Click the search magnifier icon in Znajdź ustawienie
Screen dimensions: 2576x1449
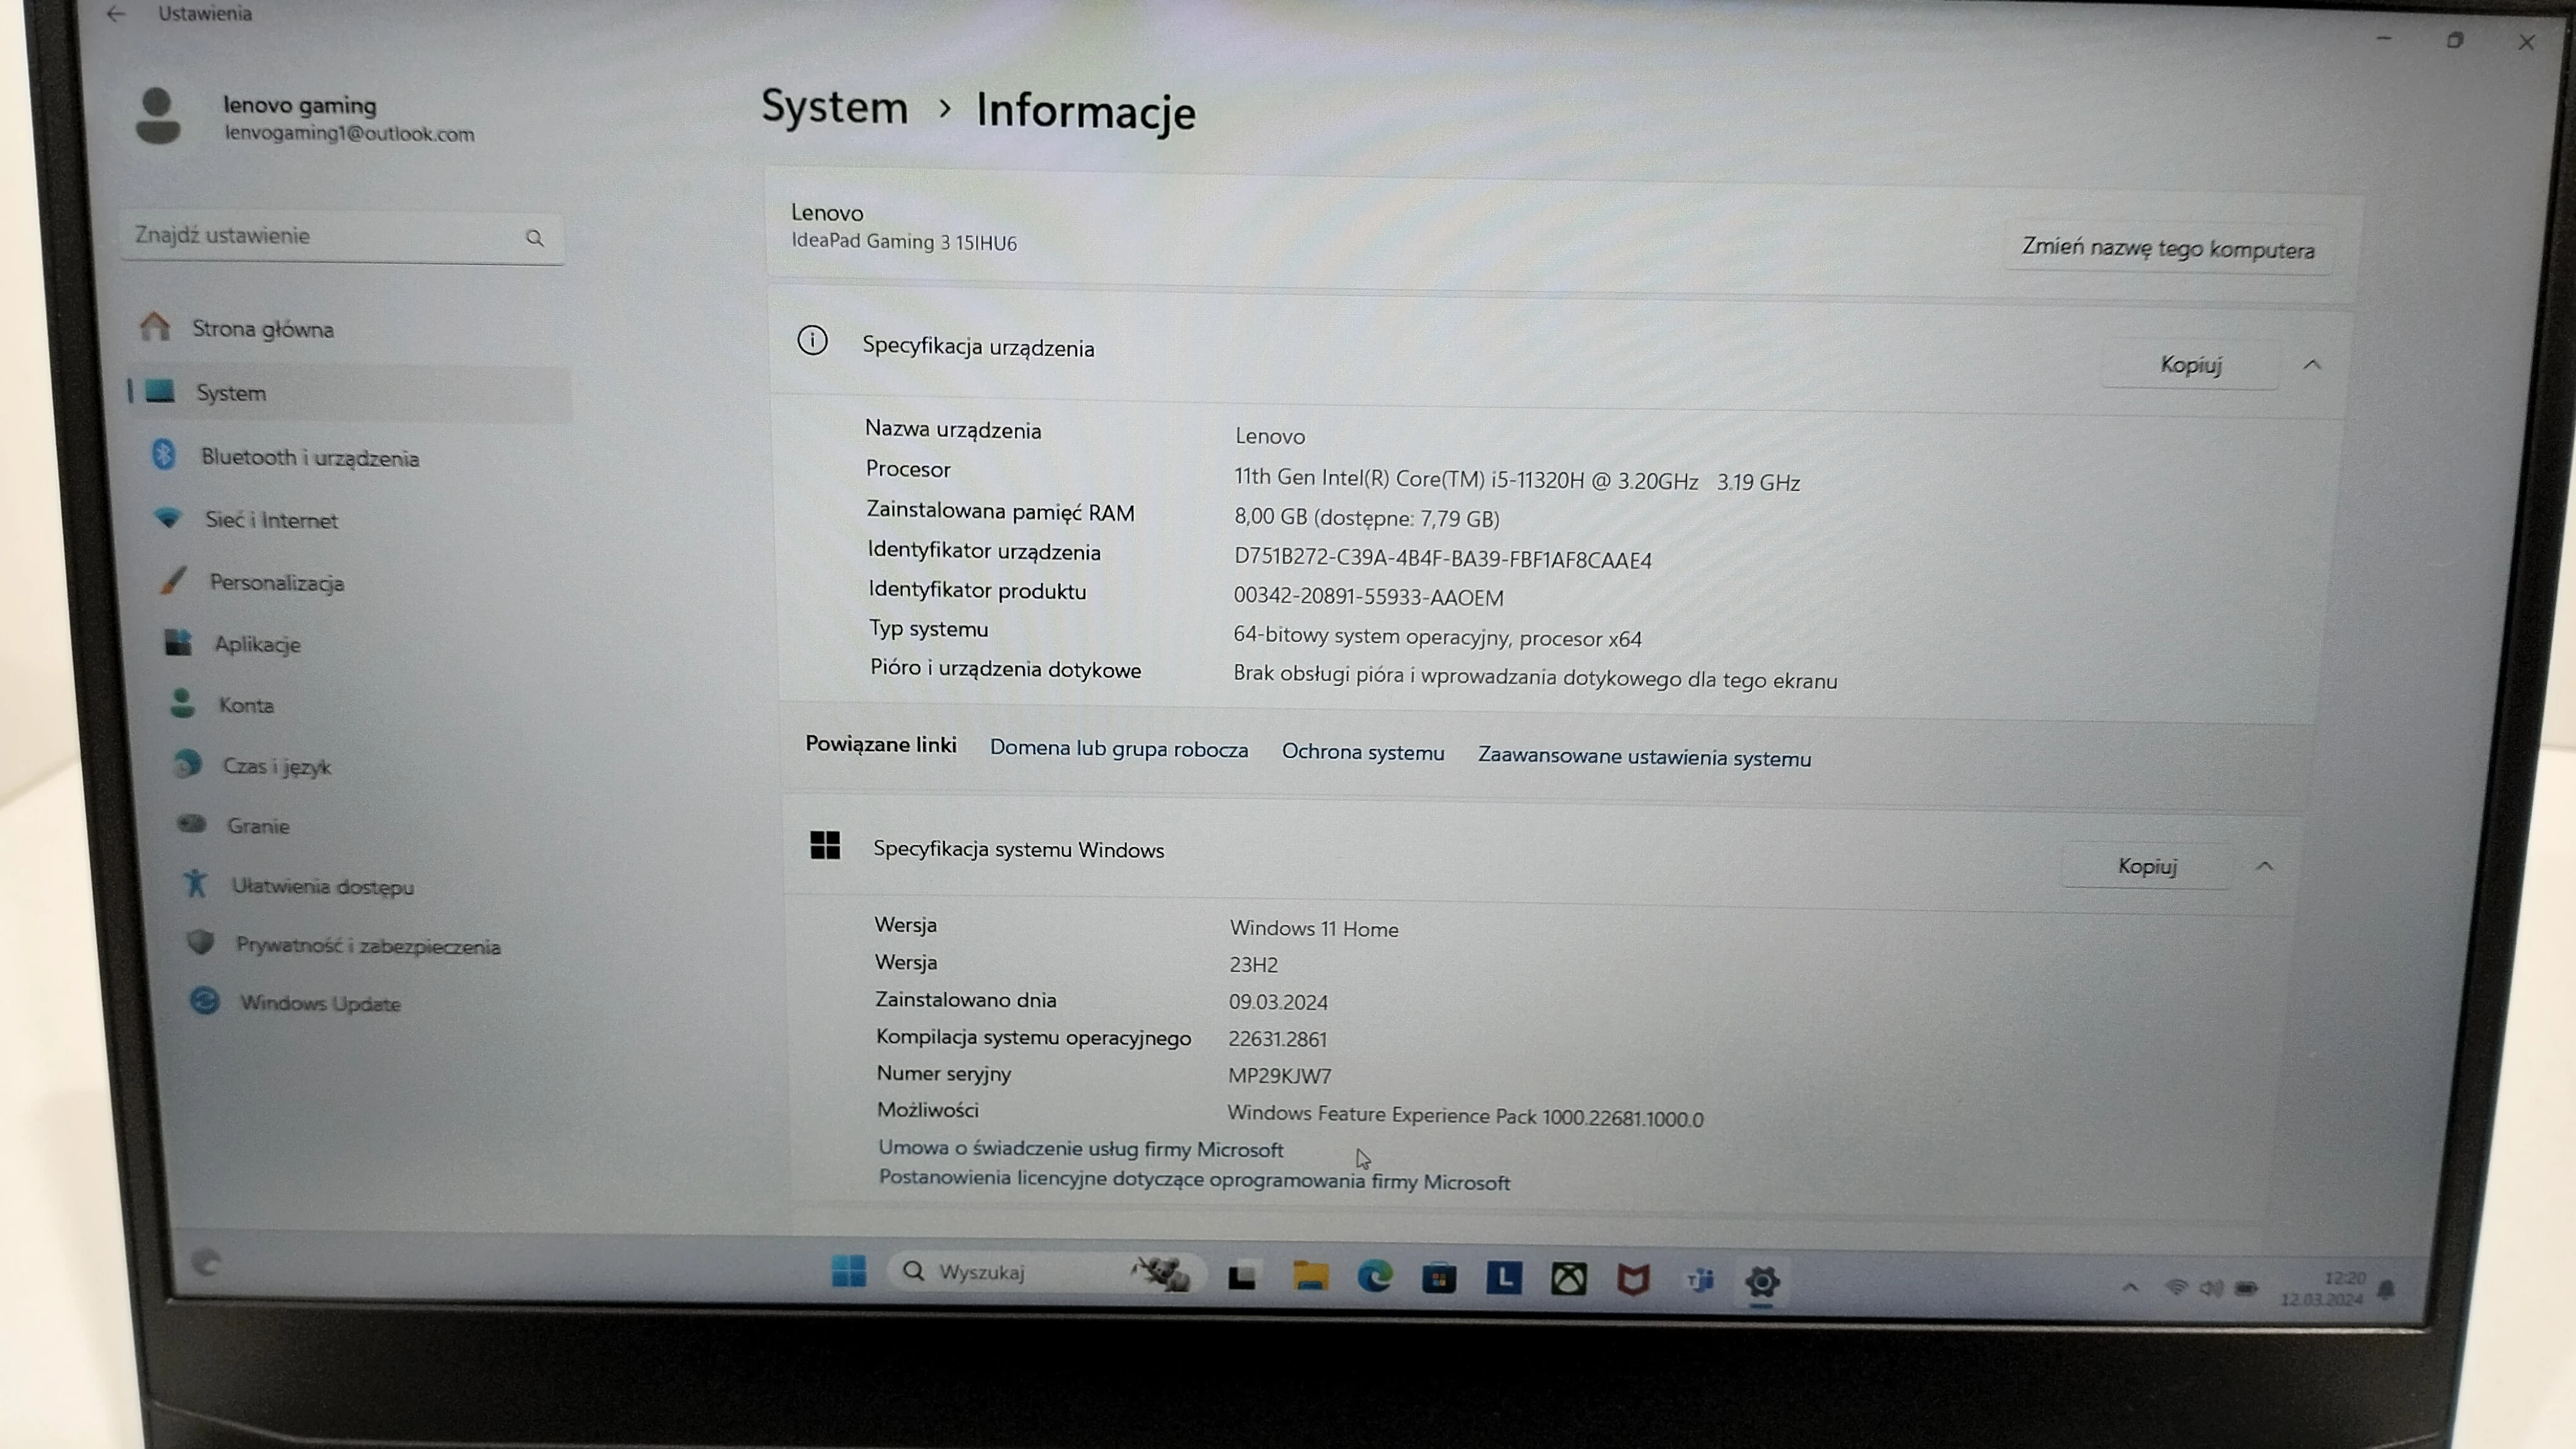coord(535,238)
